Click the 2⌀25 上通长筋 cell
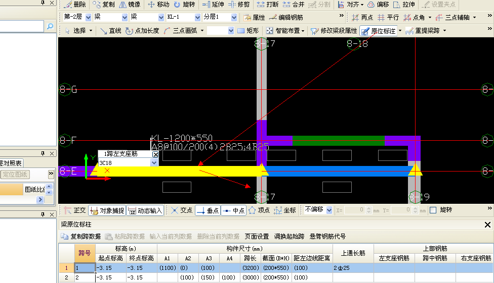Image resolution: width=494 pixels, height=283 pixels. tap(353, 268)
